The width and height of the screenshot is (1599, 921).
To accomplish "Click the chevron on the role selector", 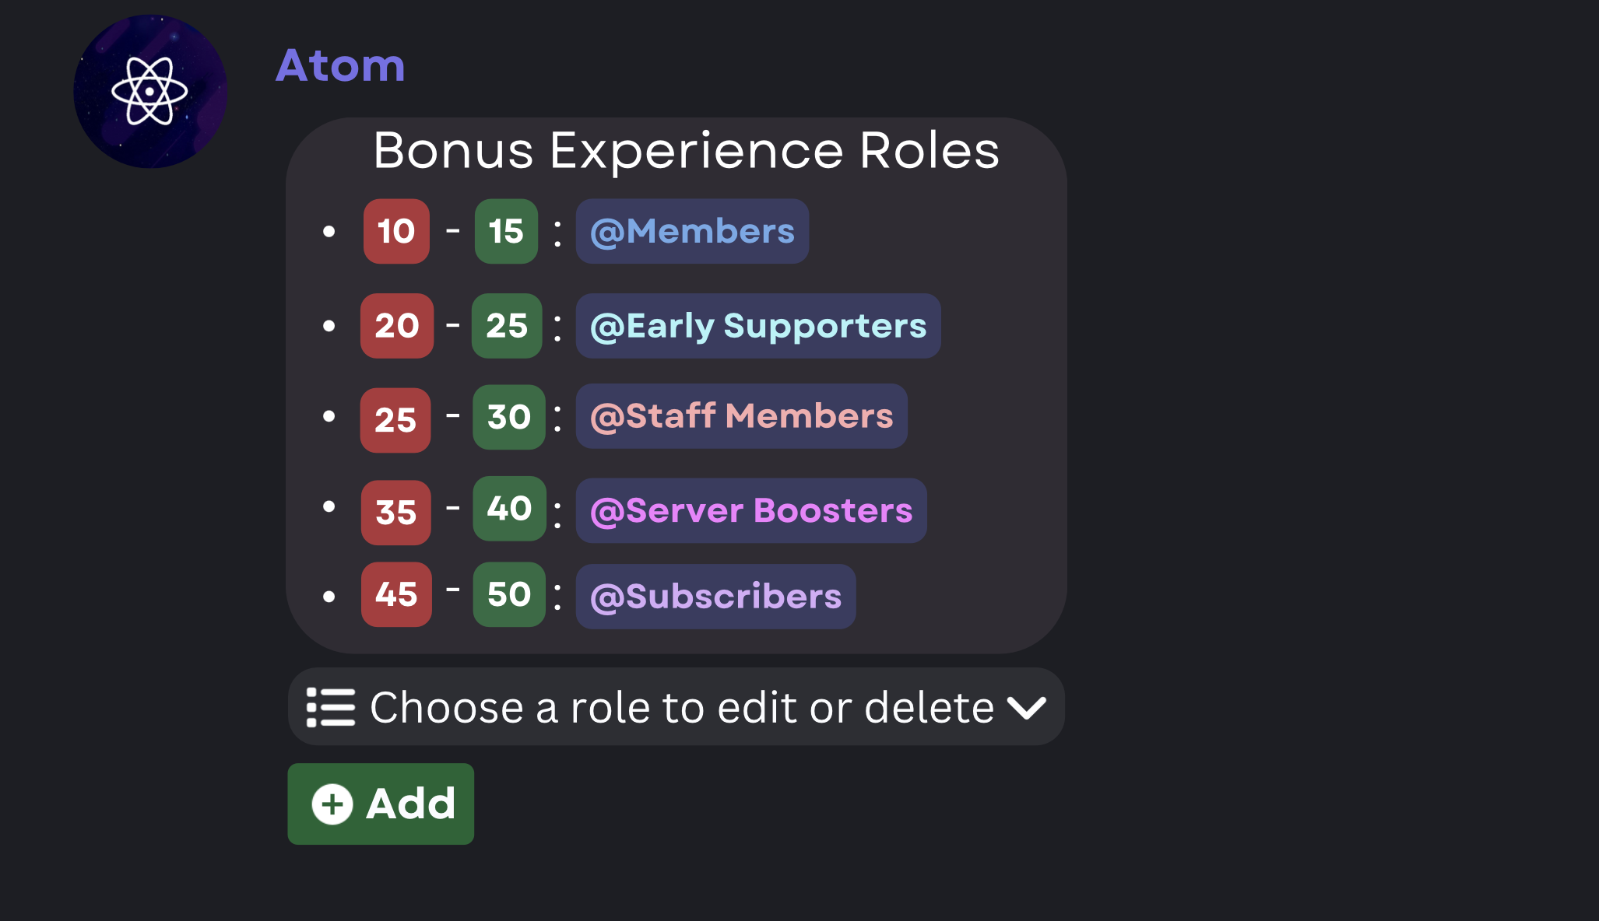I will tap(1028, 706).
